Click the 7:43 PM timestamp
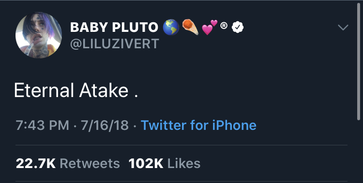 (43, 125)
